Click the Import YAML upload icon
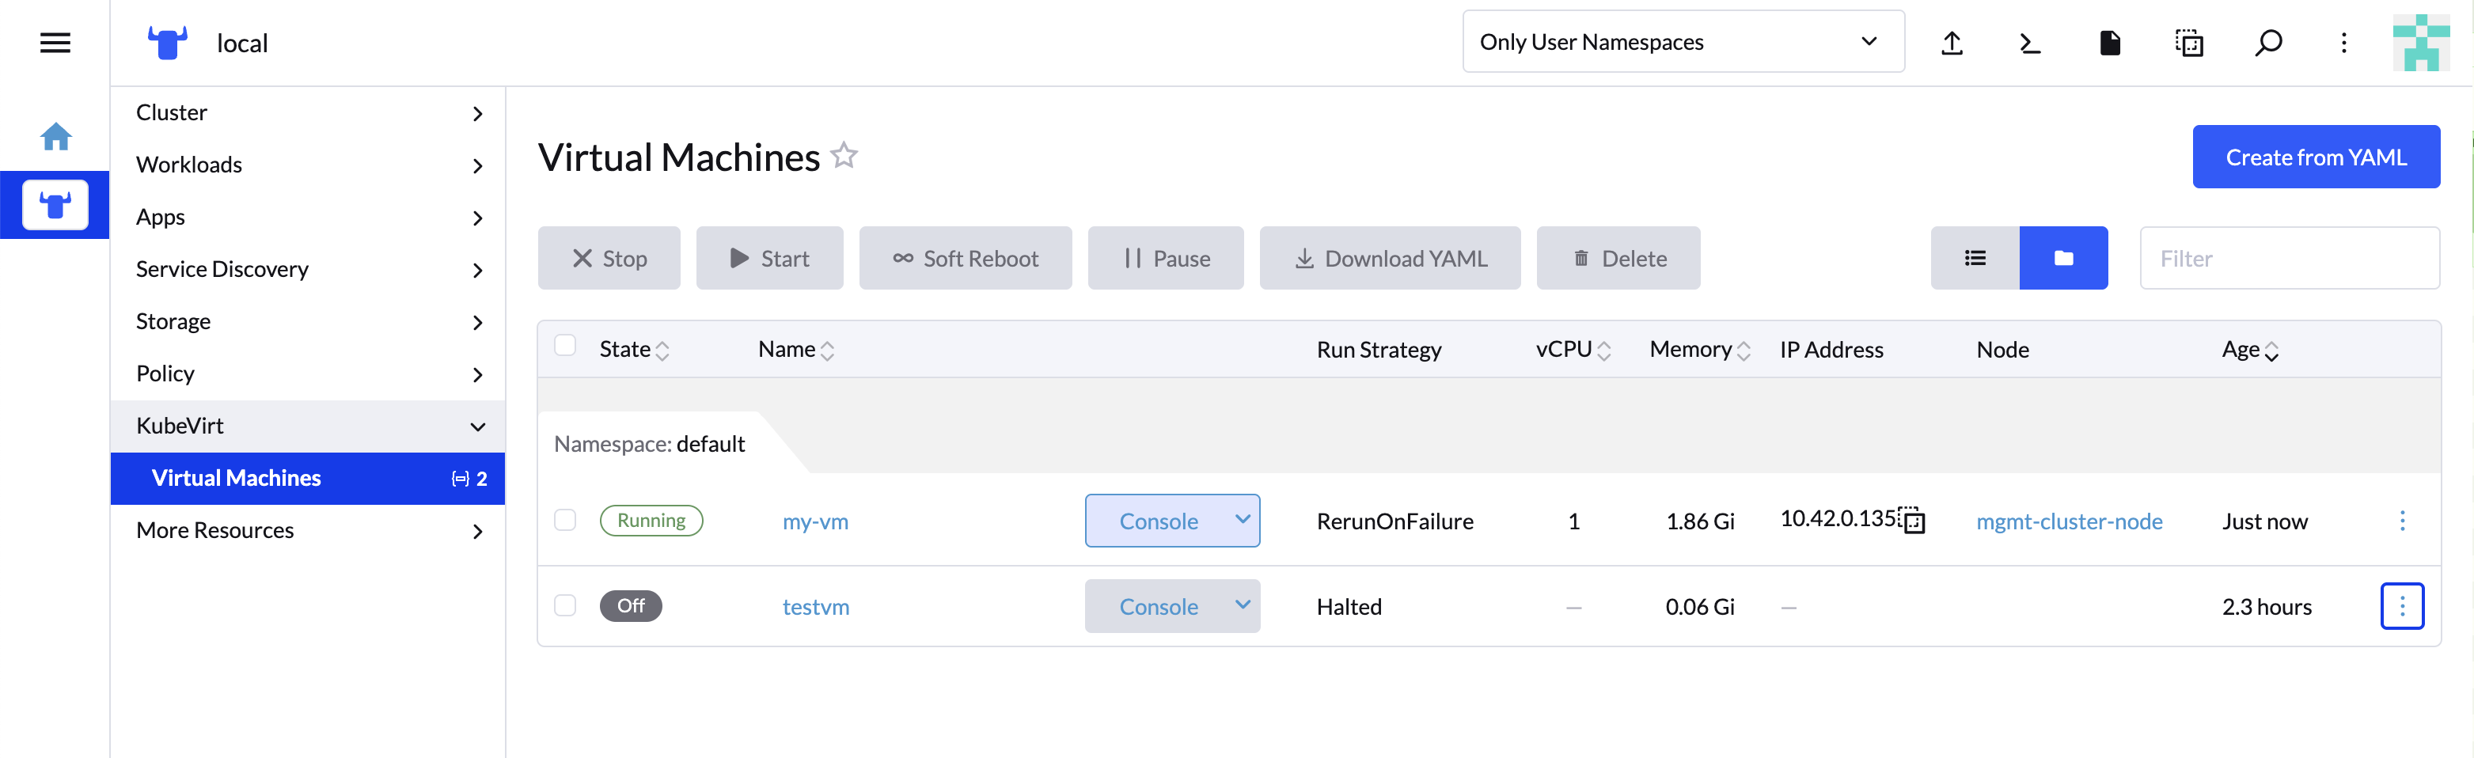 click(1951, 42)
